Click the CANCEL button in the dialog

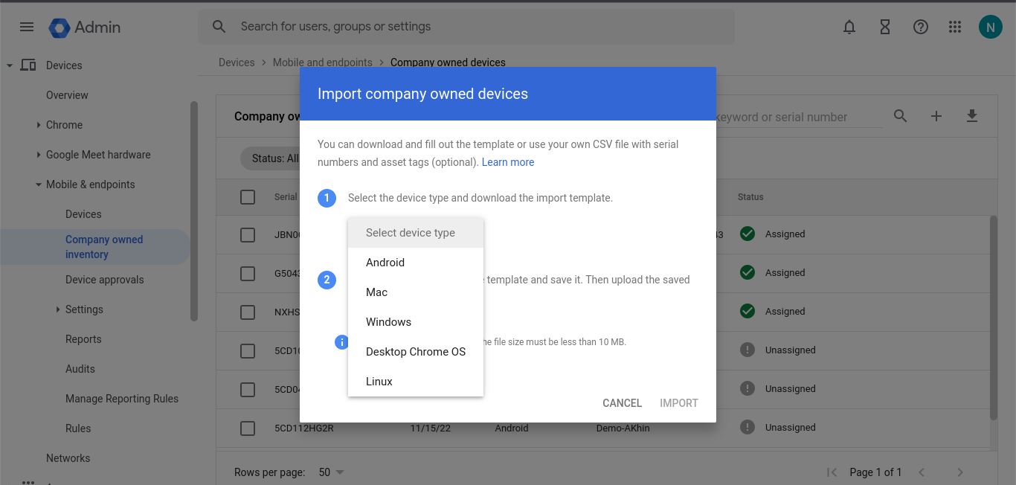pos(622,403)
